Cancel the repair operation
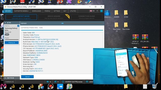Screen dimensions: 161x90 point(27,77)
